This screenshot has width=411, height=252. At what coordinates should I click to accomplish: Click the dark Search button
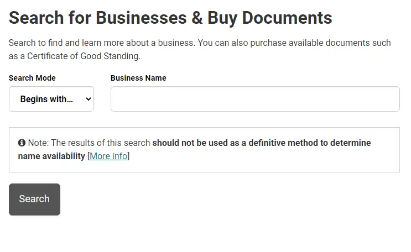pyautogui.click(x=35, y=200)
